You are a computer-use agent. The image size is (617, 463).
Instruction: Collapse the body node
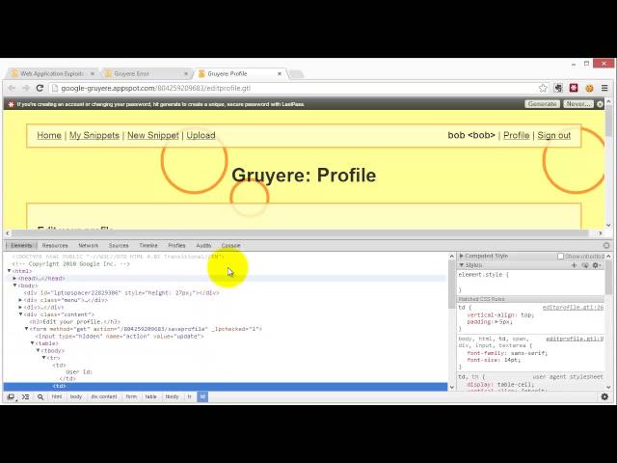point(15,286)
